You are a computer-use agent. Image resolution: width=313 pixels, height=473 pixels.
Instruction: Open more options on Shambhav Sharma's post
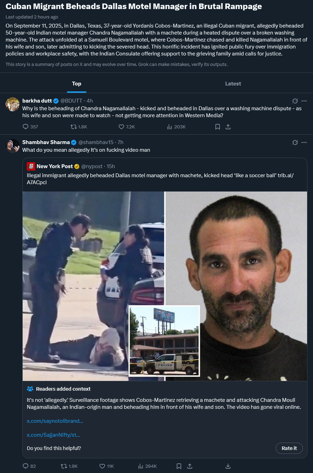(304, 142)
